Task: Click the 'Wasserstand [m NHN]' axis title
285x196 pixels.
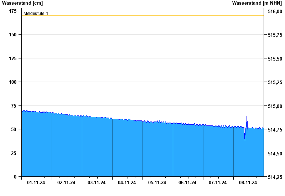Action: tap(257, 3)
